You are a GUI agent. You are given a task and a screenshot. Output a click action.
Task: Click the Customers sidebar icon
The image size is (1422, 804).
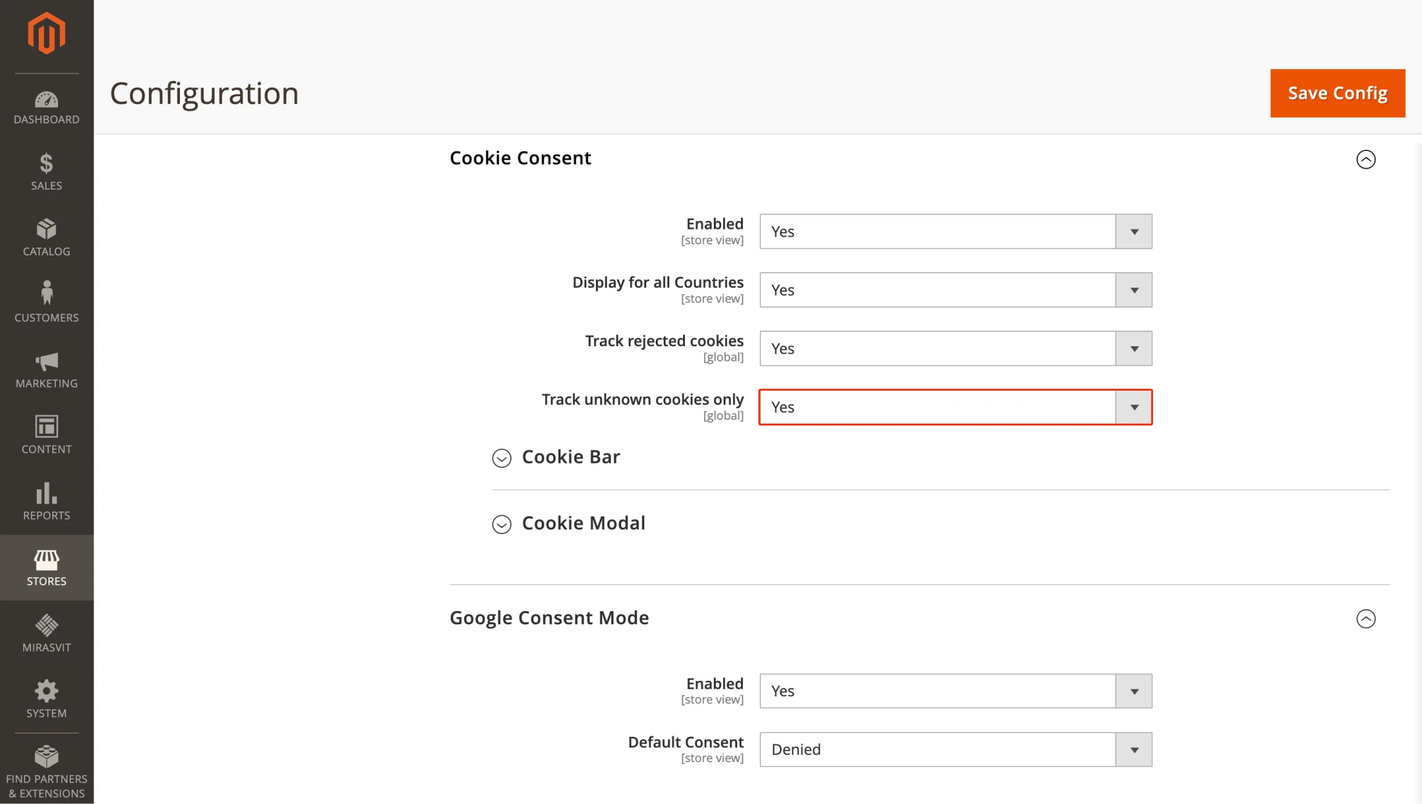click(x=46, y=302)
